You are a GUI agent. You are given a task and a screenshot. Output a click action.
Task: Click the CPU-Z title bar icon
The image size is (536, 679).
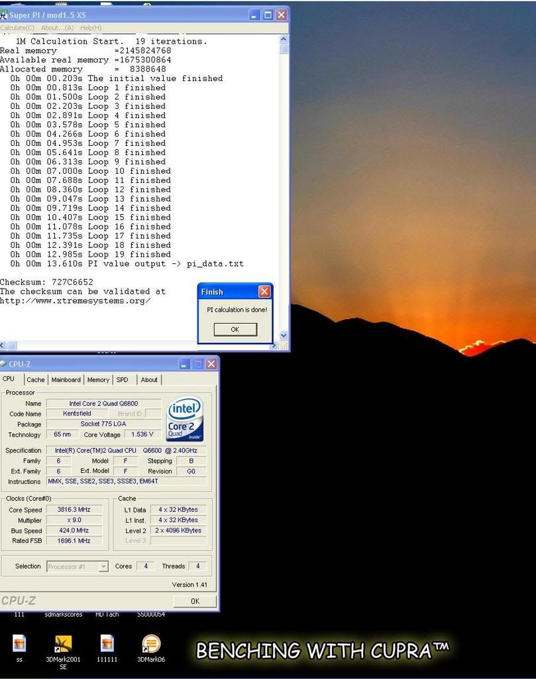tap(3, 364)
